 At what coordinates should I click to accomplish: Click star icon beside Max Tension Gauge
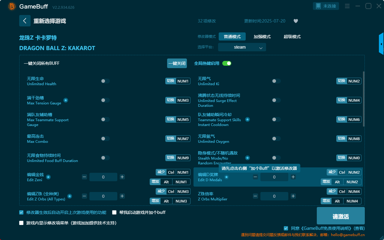pyautogui.click(x=66, y=100)
